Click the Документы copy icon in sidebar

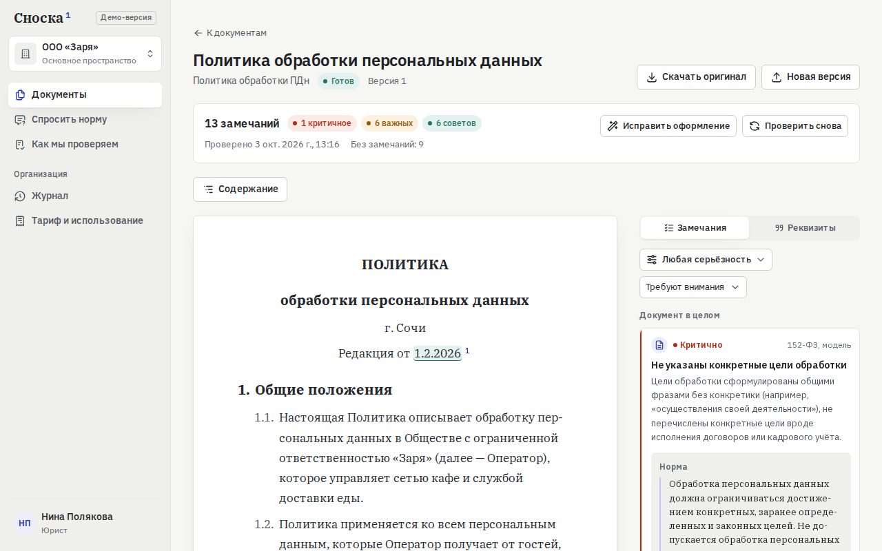click(20, 95)
